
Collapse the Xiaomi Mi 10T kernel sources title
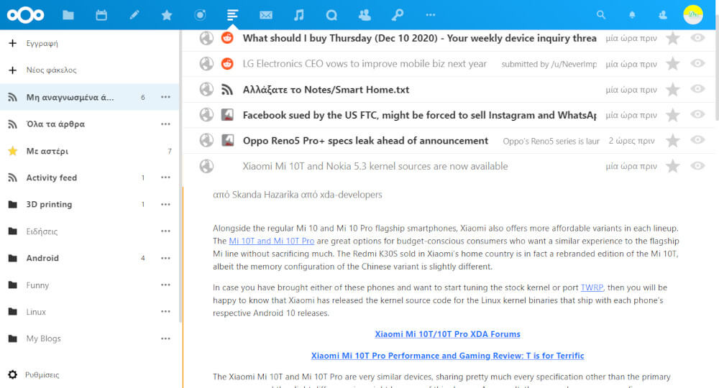pyautogui.click(x=375, y=166)
